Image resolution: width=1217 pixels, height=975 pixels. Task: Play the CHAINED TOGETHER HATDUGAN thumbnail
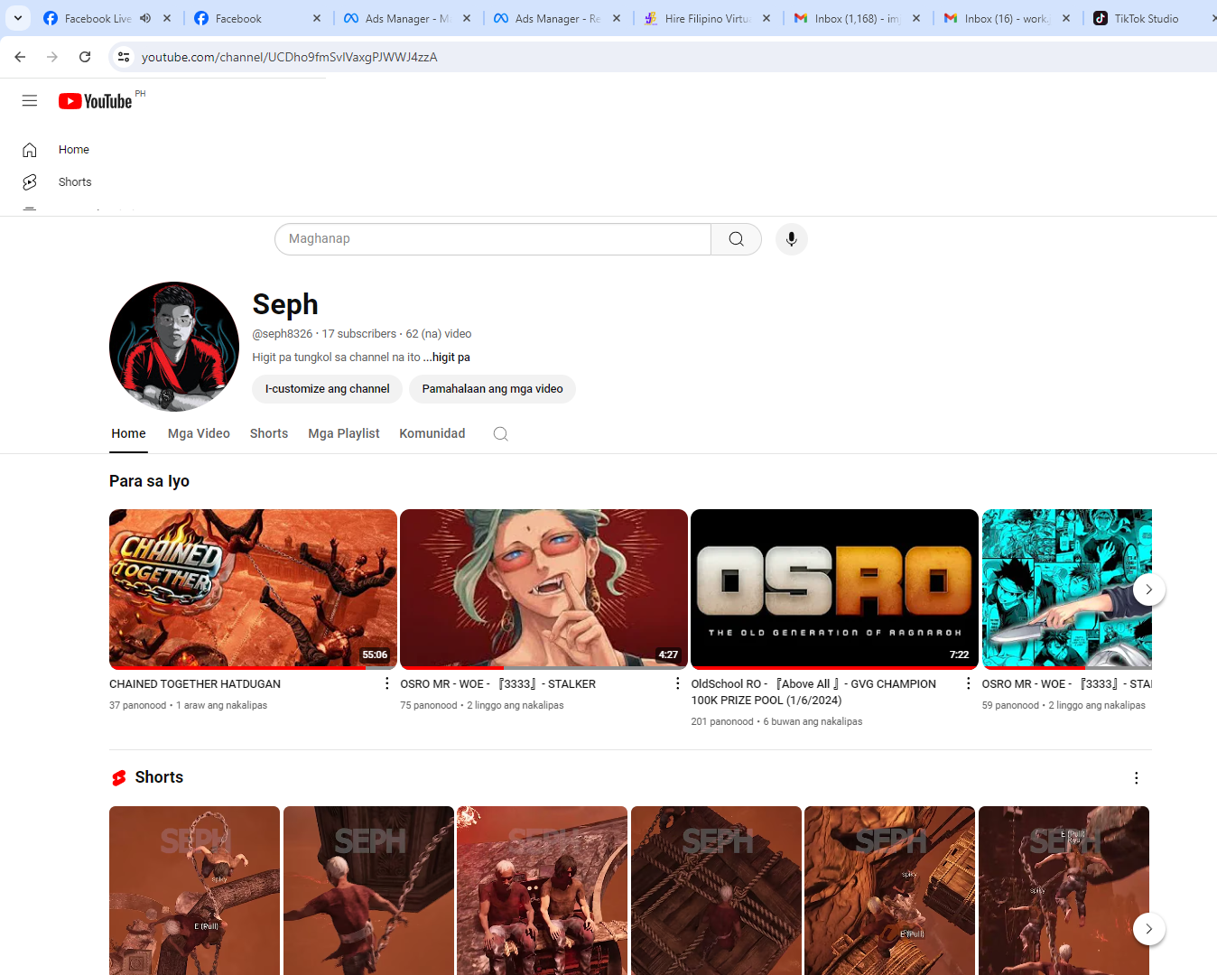(x=253, y=590)
